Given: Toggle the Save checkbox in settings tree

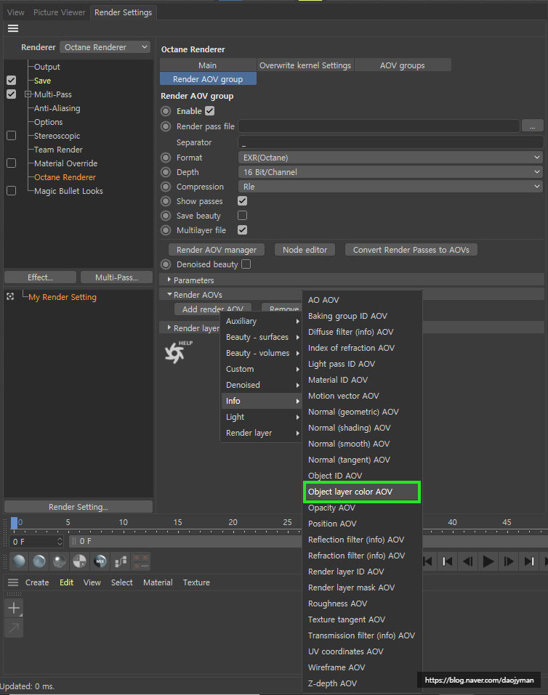Looking at the screenshot, I should 11,81.
